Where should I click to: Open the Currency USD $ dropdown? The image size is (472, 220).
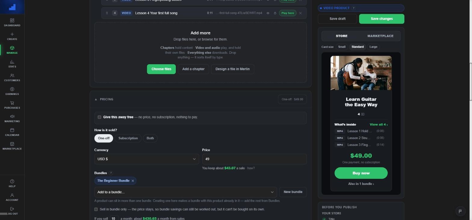pos(147,159)
